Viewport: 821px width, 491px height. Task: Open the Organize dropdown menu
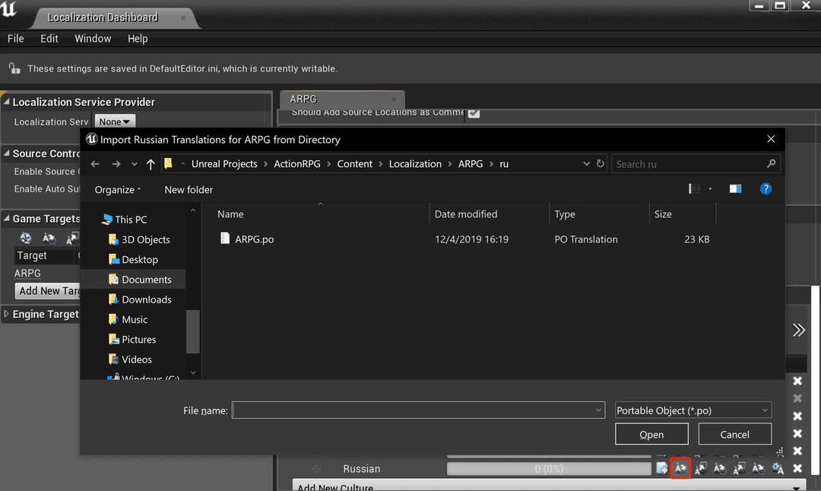[118, 190]
